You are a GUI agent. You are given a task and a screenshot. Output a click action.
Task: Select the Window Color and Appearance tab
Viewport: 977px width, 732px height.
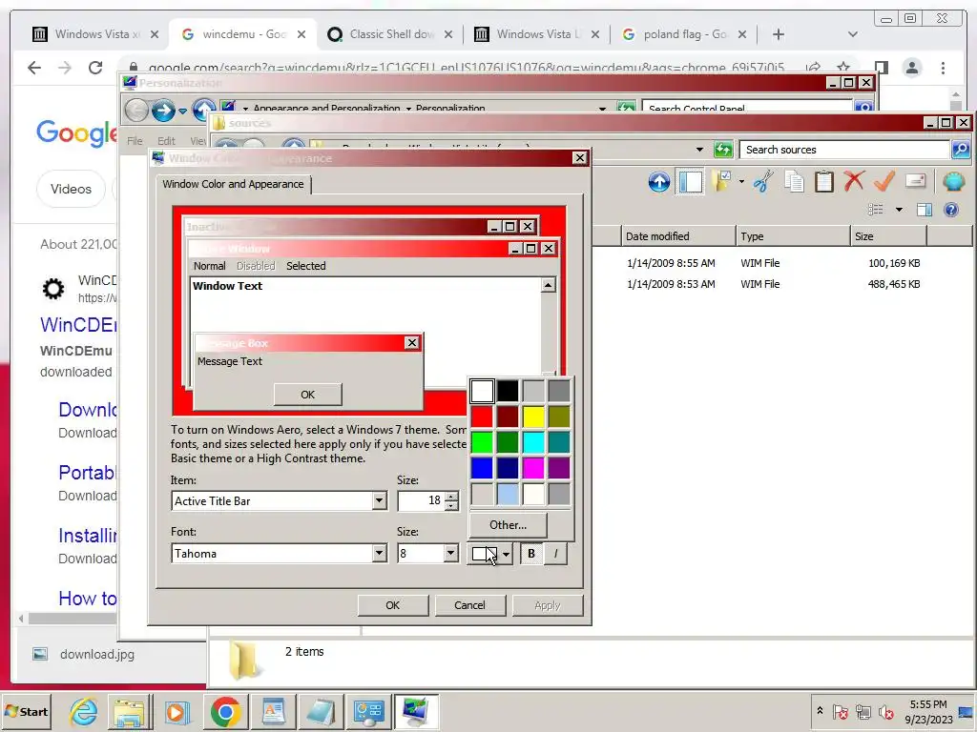pos(233,184)
